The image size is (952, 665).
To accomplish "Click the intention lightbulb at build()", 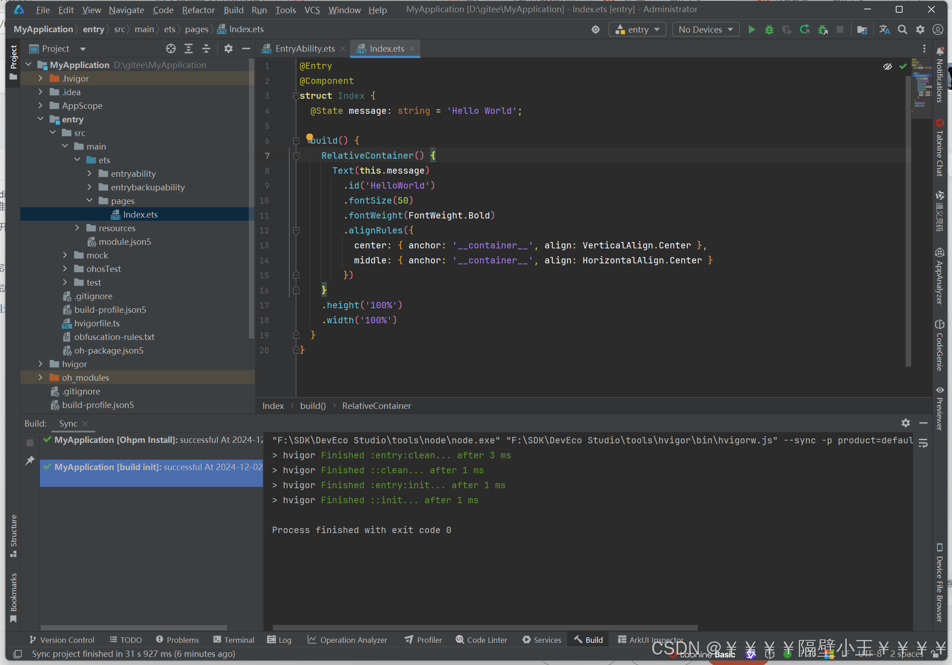I will pos(309,137).
